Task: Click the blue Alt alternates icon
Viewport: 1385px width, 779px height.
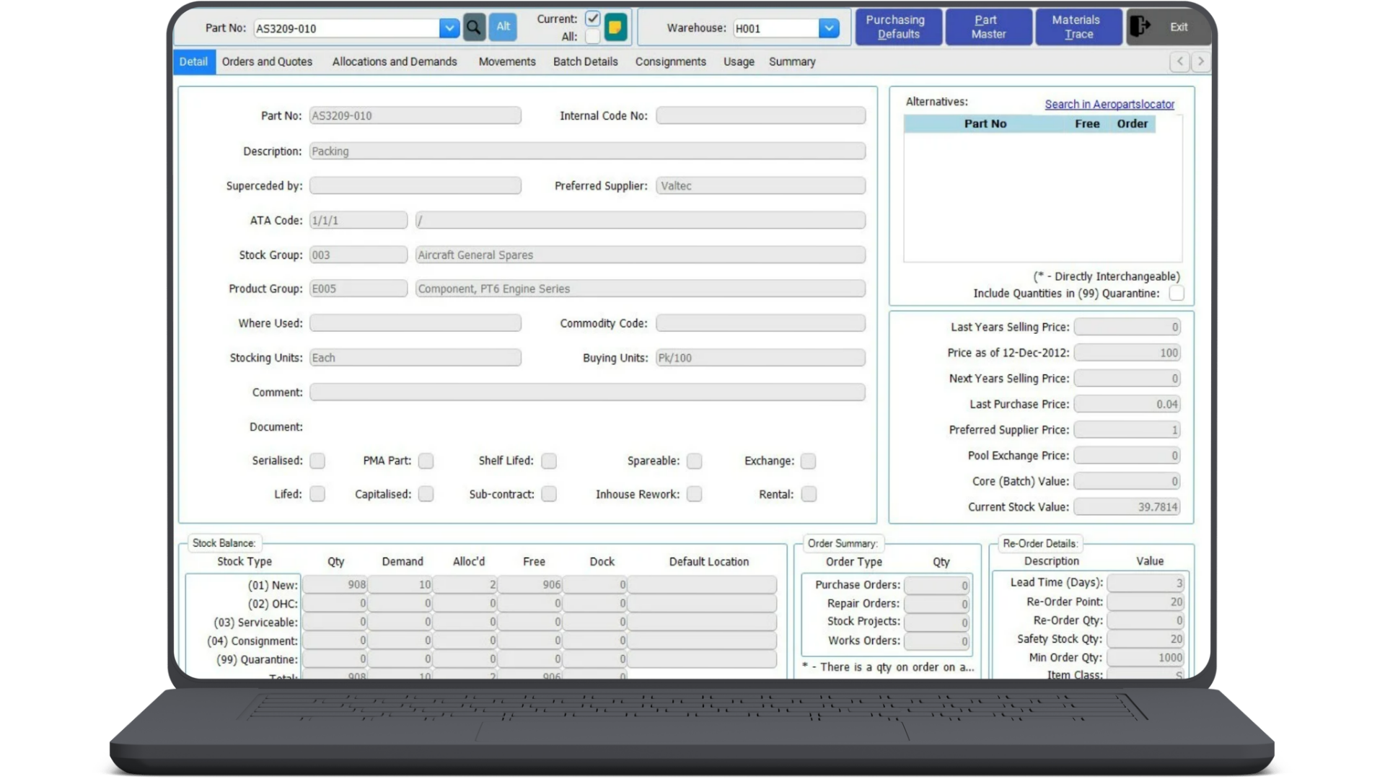Action: pos(503,27)
